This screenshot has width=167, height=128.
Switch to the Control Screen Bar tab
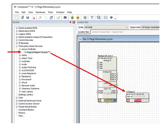click(x=101, y=32)
